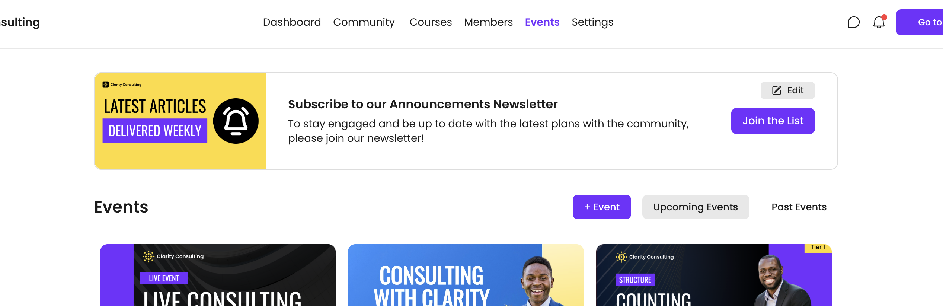The height and width of the screenshot is (306, 943).
Task: Show Upcoming Events
Action: (x=695, y=207)
